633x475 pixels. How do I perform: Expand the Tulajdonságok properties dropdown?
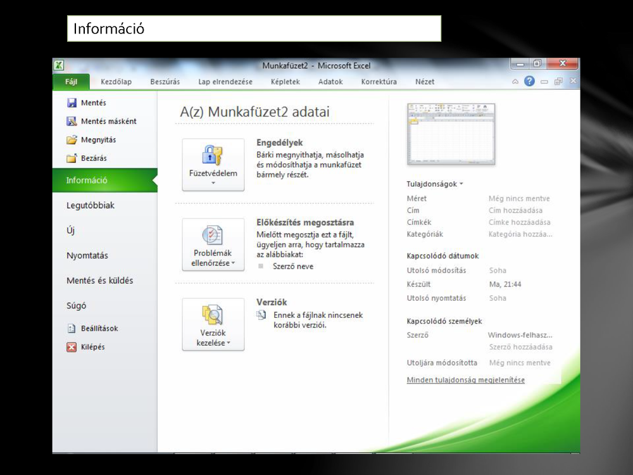[435, 184]
